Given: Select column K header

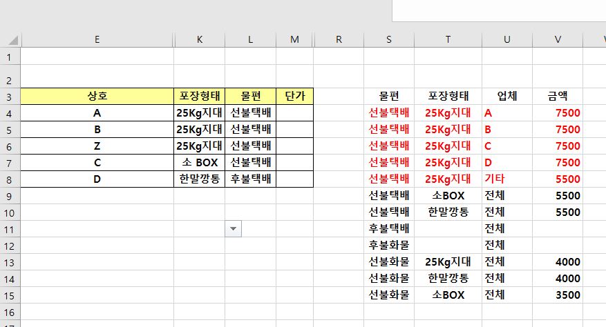Looking at the screenshot, I should pos(199,39).
